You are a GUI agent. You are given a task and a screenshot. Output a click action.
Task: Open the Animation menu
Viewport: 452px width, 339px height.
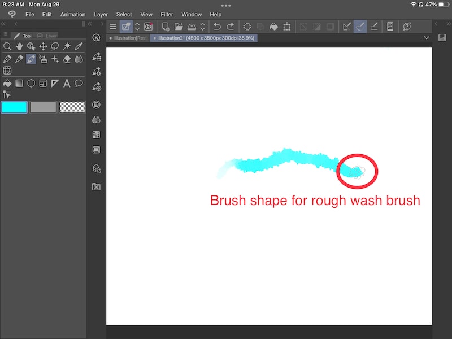[x=73, y=14]
